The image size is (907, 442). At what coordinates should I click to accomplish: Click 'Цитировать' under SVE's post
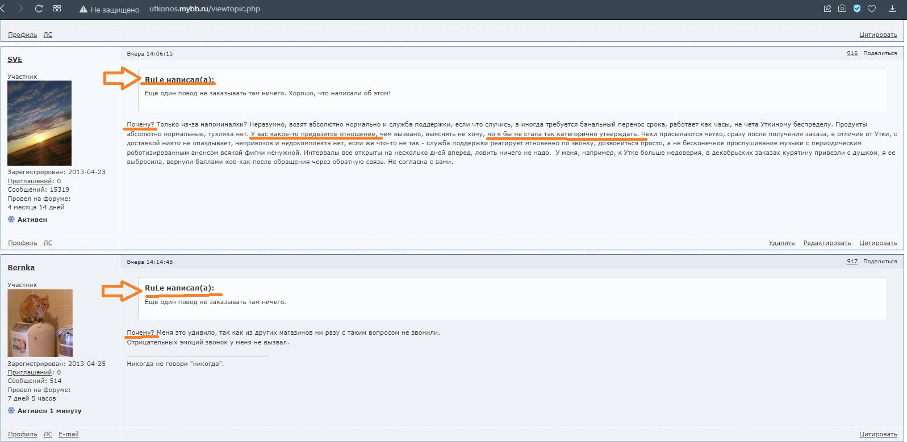tap(878, 243)
